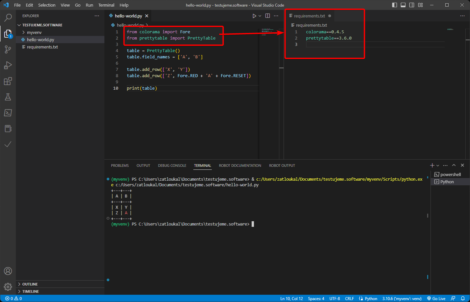Viewport: 470px width, 302px height.
Task: Toggle the secondary side bar layout button
Action: [412, 5]
